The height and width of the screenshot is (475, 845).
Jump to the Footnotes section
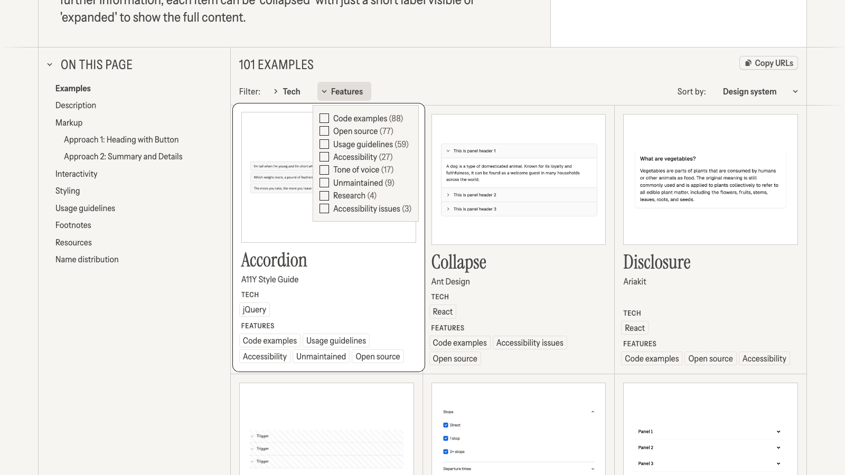pos(73,225)
